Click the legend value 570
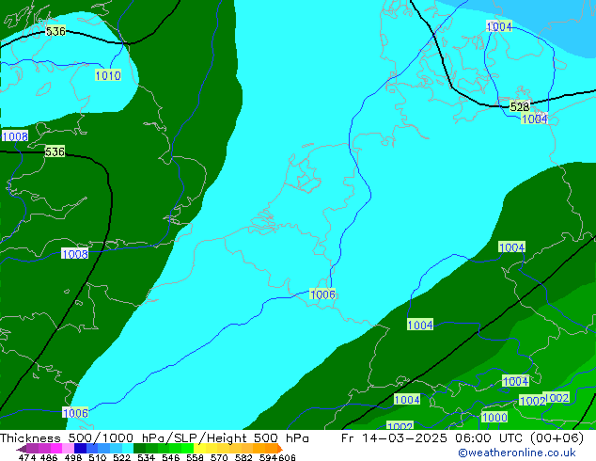This screenshot has width=596, height=461. pyautogui.click(x=219, y=457)
